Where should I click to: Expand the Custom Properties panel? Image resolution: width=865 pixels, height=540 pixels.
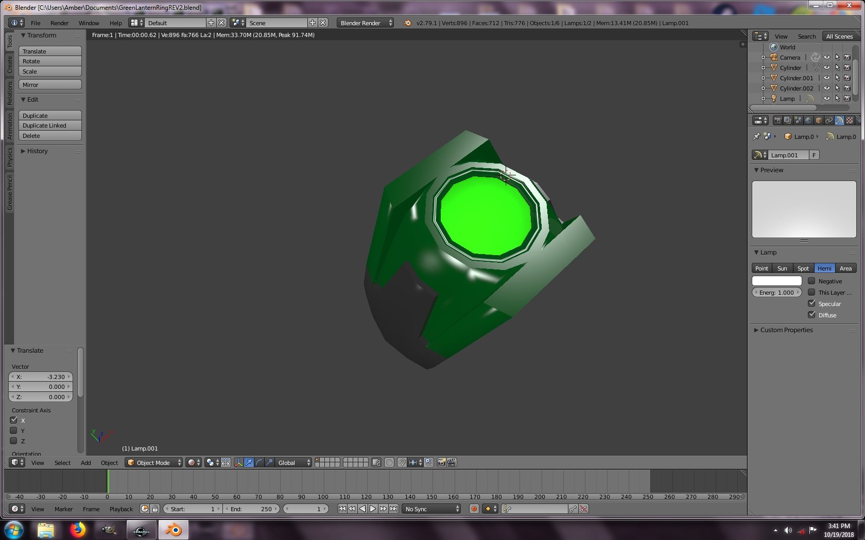pyautogui.click(x=786, y=330)
